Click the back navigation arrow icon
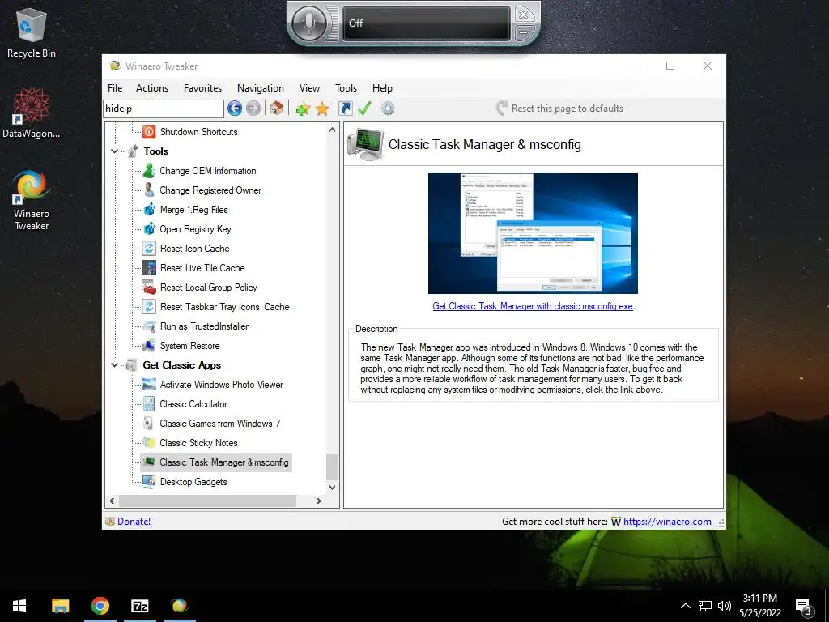Screen dimensions: 829x622 click(235, 109)
